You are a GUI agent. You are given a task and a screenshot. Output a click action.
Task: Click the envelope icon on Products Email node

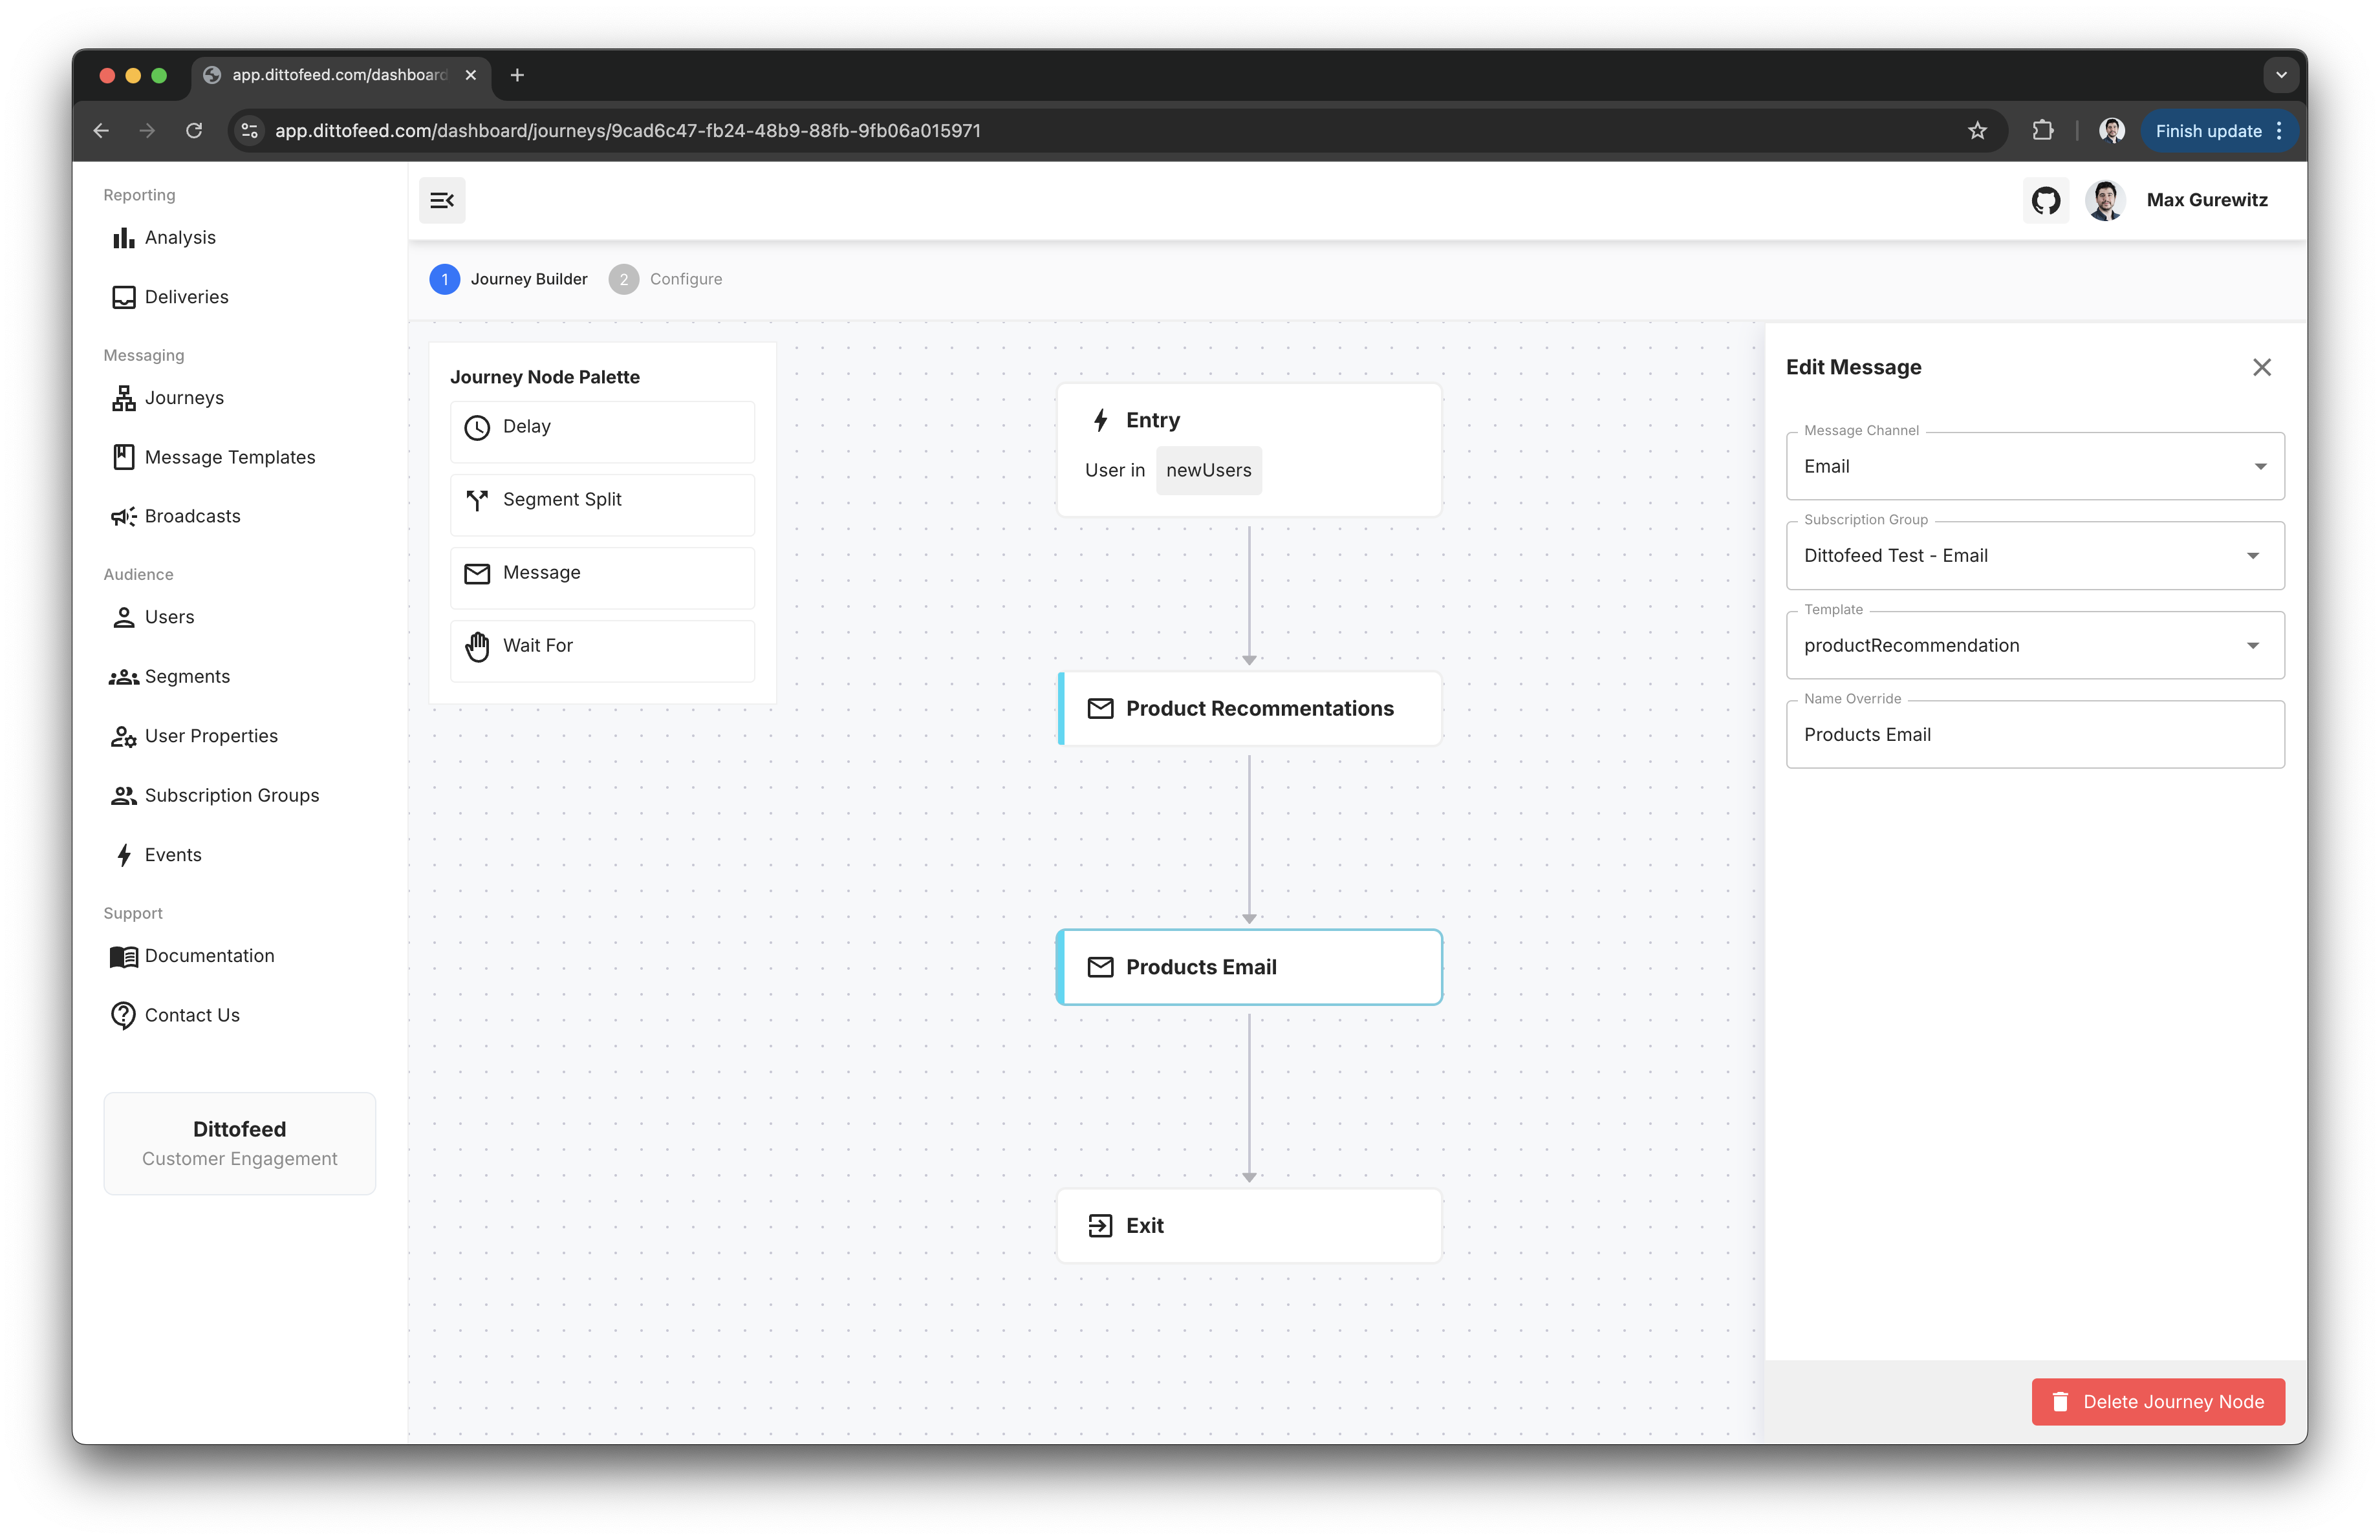[1100, 967]
